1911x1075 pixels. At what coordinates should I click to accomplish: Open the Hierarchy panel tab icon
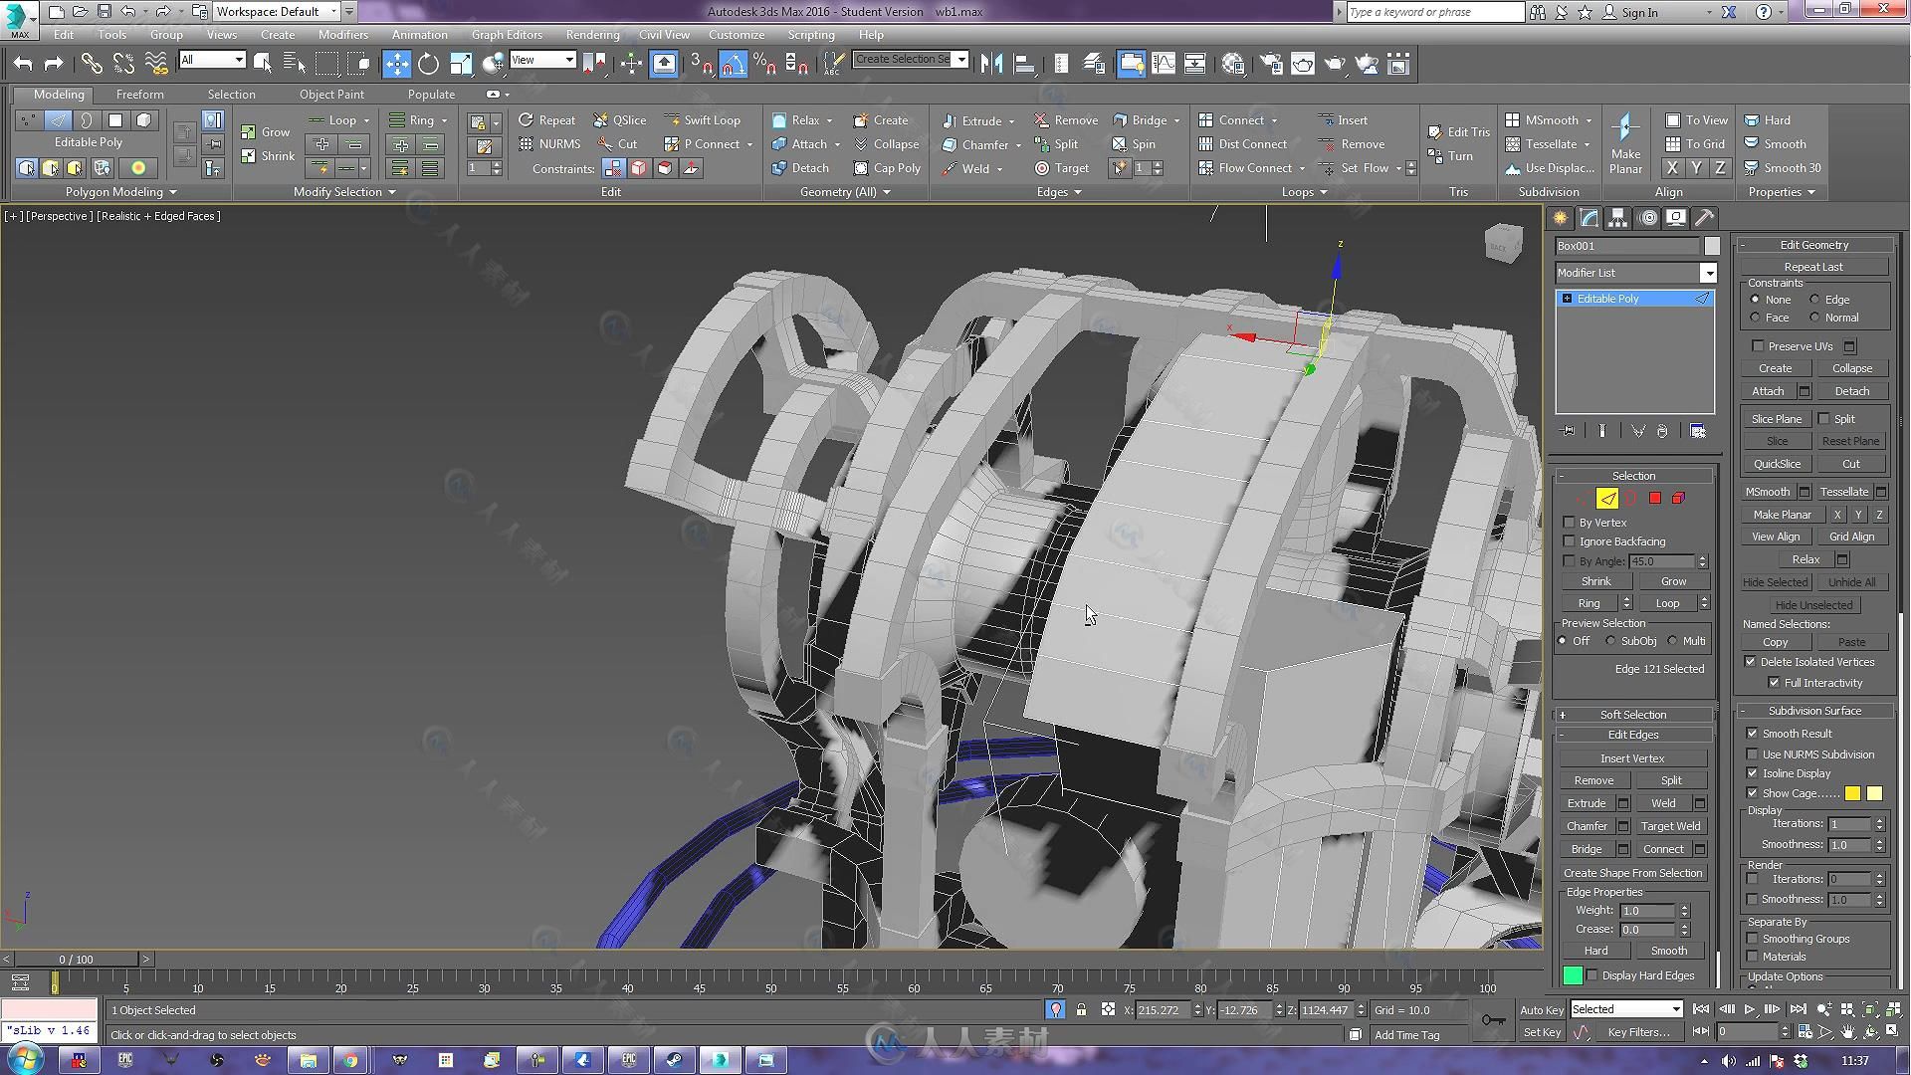(1618, 218)
